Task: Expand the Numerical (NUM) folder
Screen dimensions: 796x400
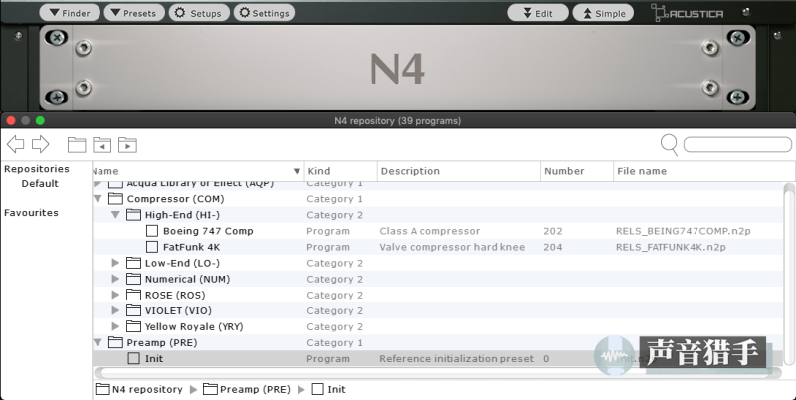Action: [115, 279]
